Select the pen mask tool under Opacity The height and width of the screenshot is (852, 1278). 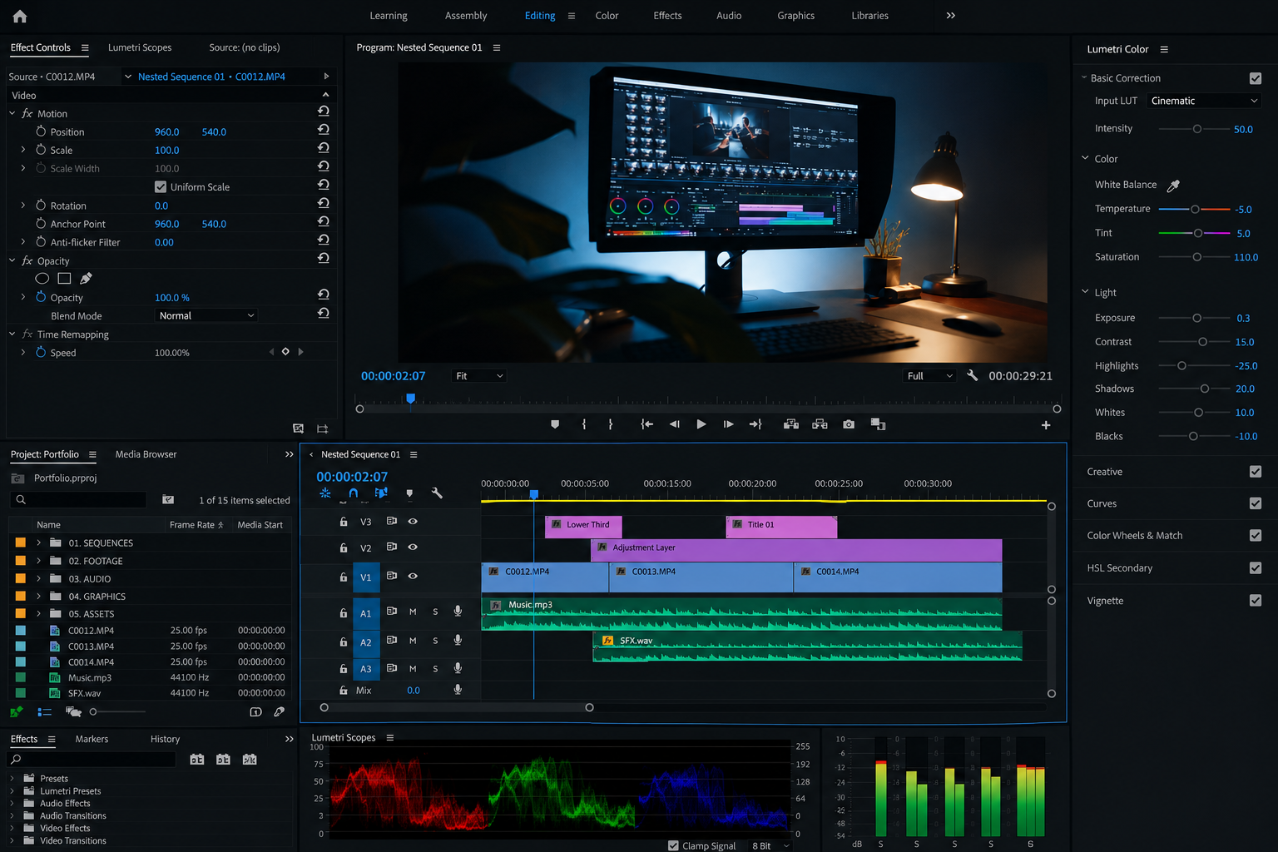tap(86, 279)
